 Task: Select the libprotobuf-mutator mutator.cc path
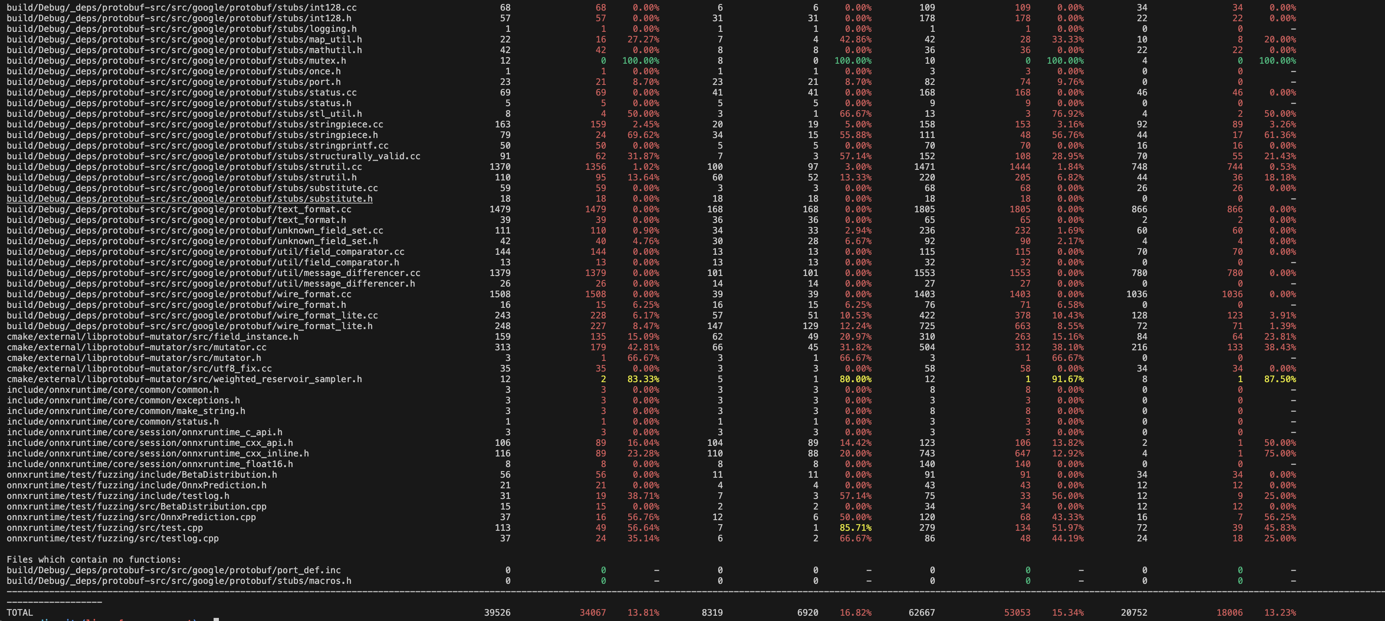(136, 347)
